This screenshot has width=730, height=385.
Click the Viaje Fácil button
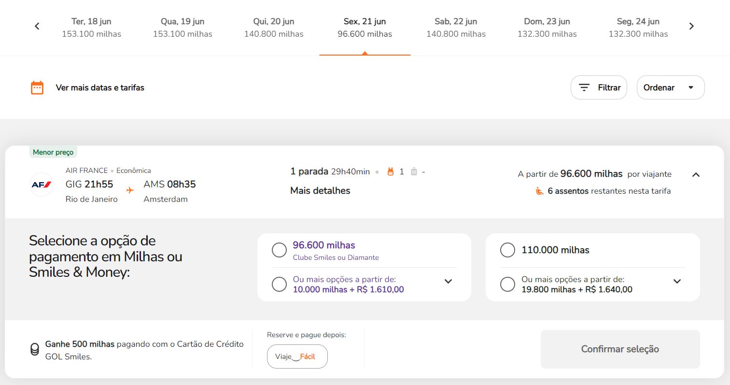tap(297, 357)
